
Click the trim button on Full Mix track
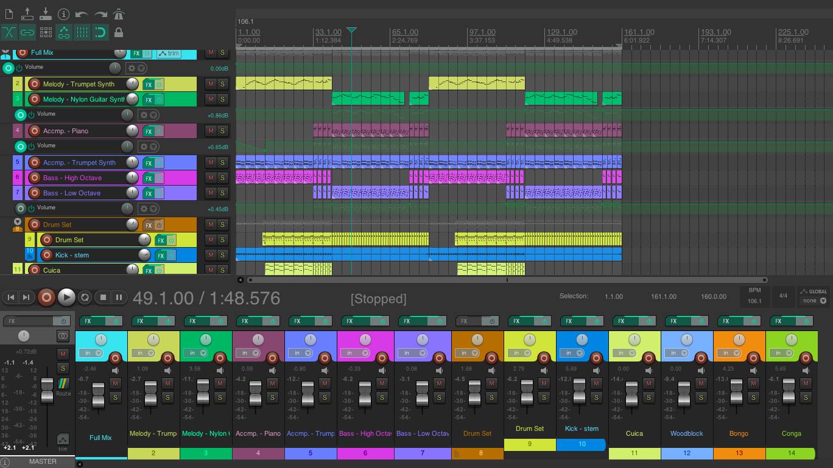pos(169,54)
